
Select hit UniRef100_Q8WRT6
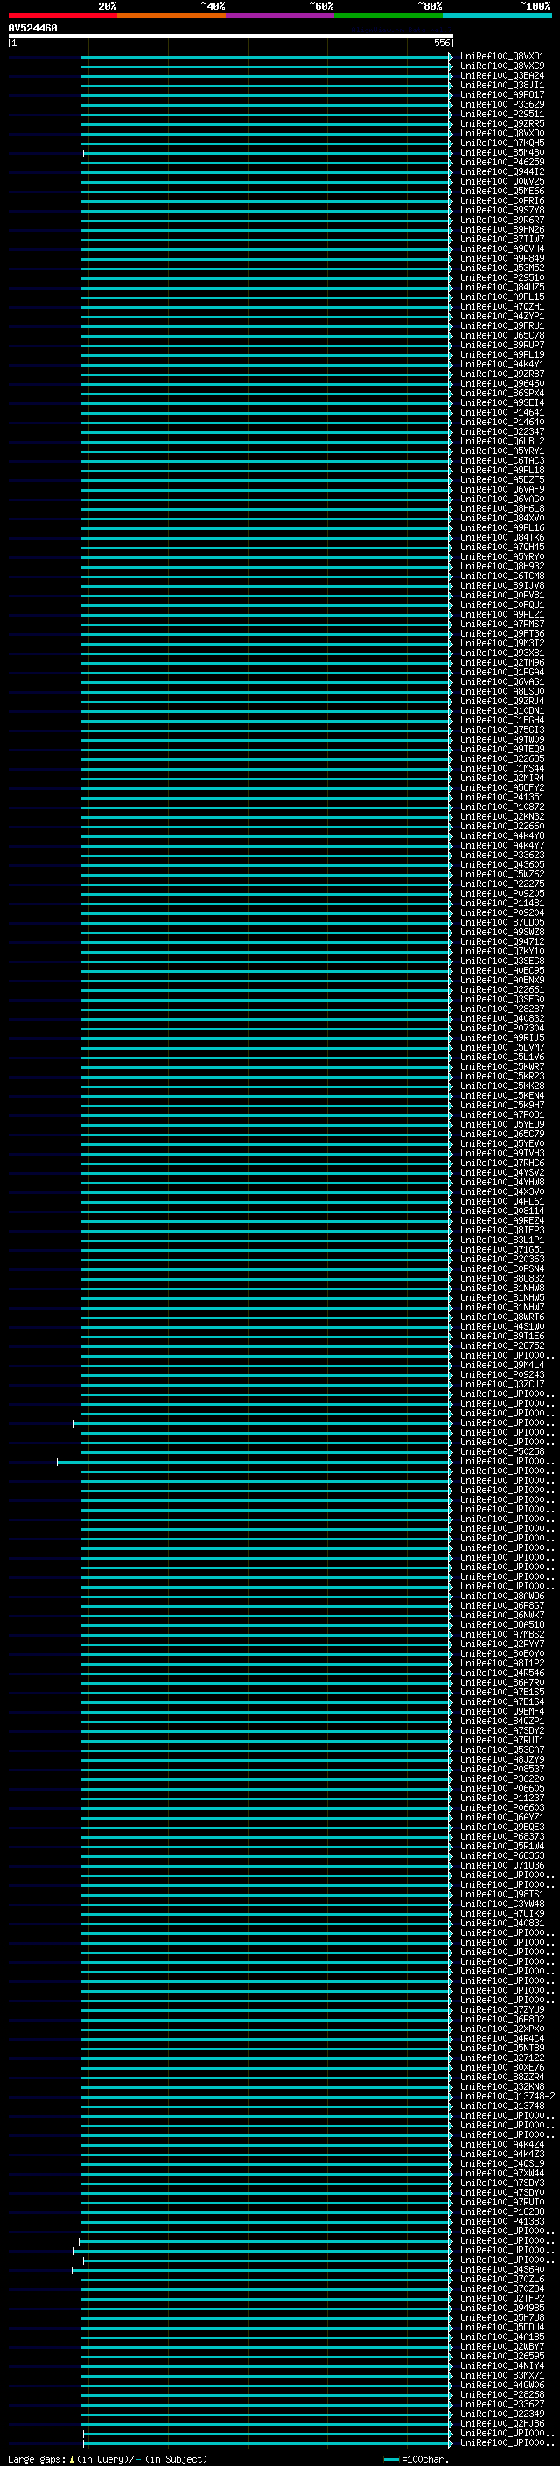(x=502, y=1317)
